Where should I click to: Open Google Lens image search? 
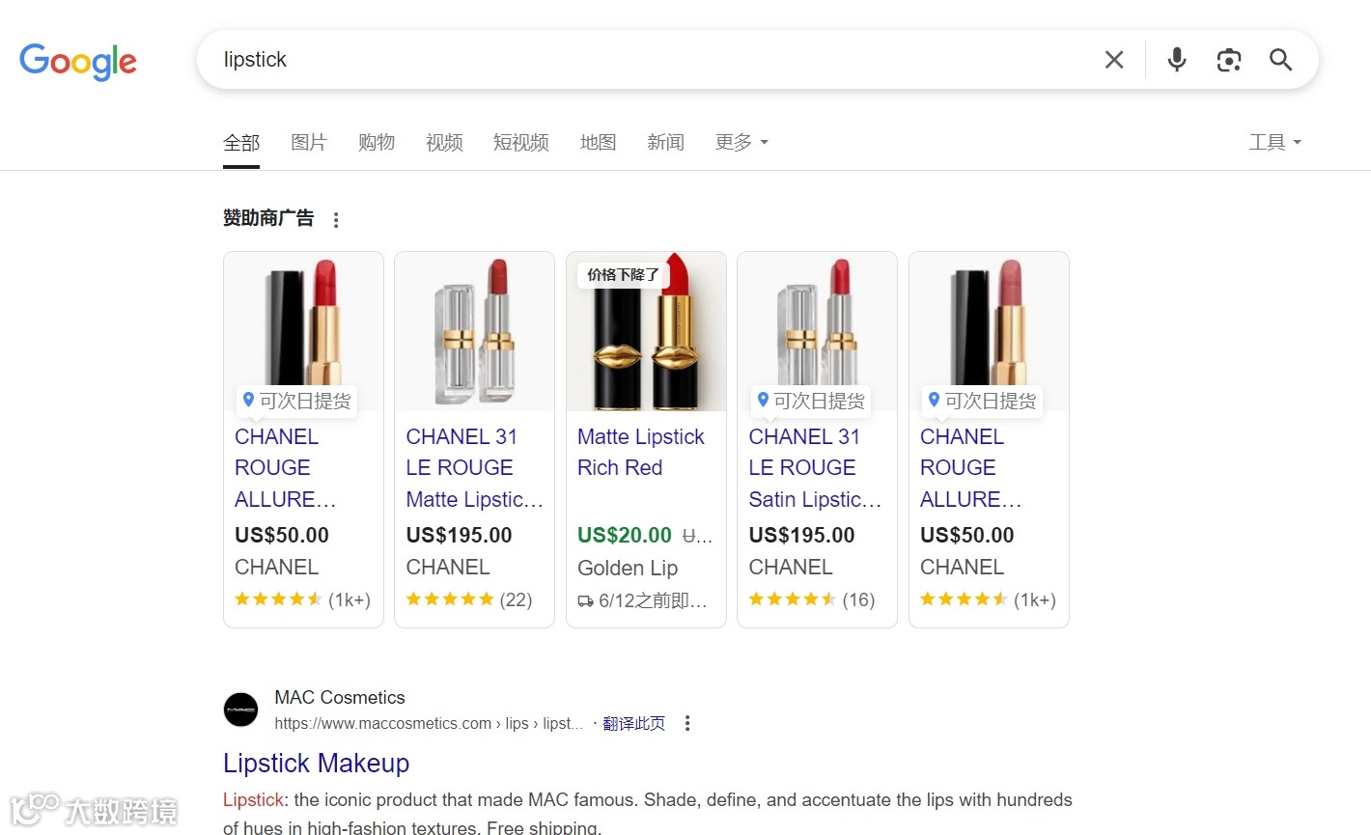[1228, 60]
